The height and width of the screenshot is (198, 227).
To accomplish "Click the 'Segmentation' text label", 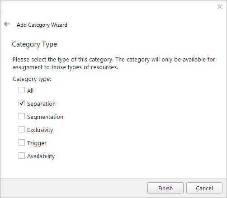I will [x=45, y=117].
